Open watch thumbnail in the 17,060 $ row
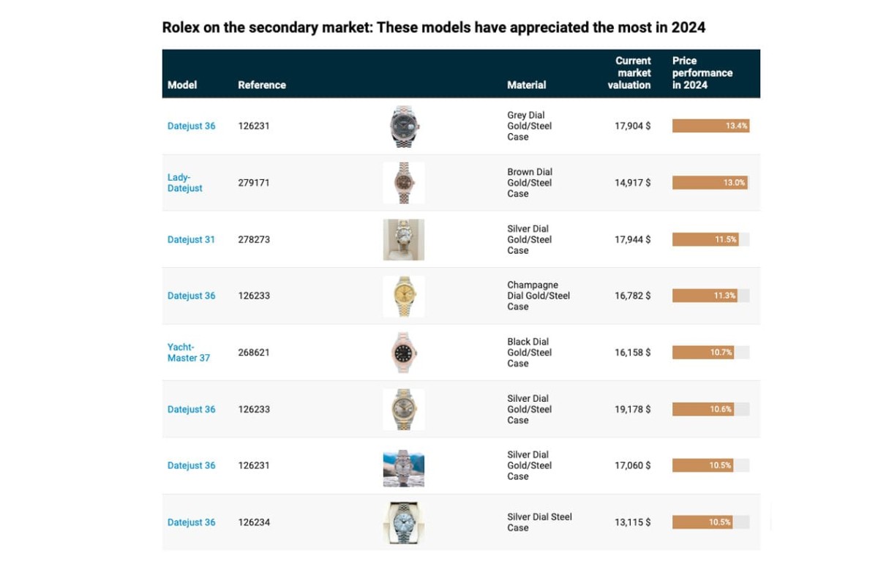The height and width of the screenshot is (581, 878). point(403,466)
